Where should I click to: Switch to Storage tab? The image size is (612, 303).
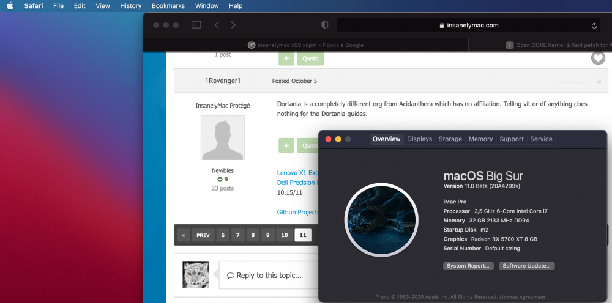click(450, 139)
